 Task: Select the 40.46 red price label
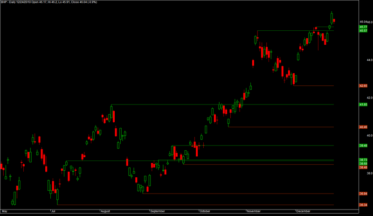pos(363,127)
